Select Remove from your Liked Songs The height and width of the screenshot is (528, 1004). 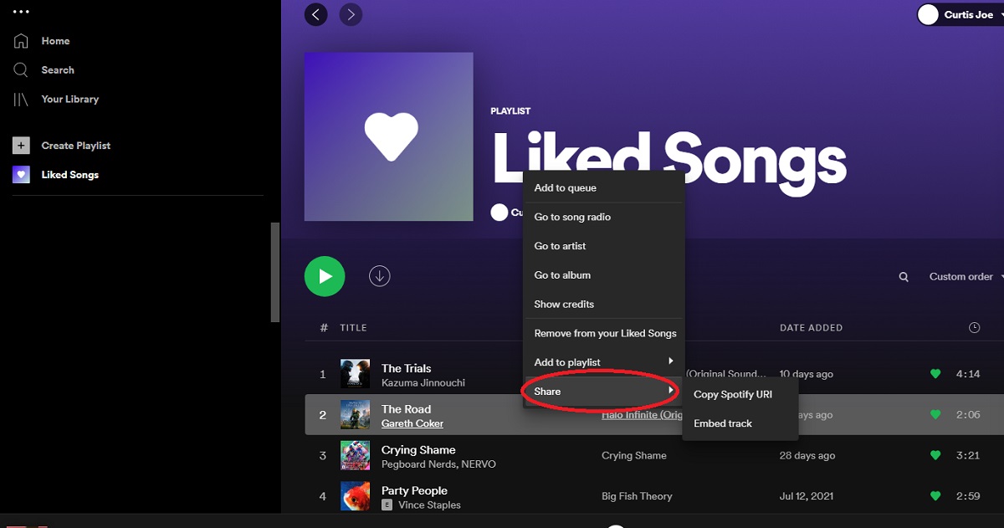tap(603, 333)
